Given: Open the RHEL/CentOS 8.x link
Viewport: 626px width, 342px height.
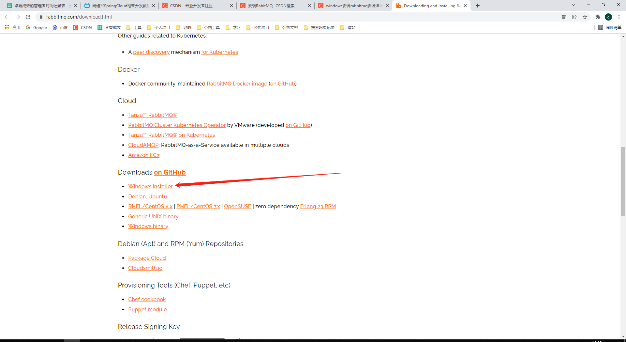Looking at the screenshot, I should click(x=150, y=206).
